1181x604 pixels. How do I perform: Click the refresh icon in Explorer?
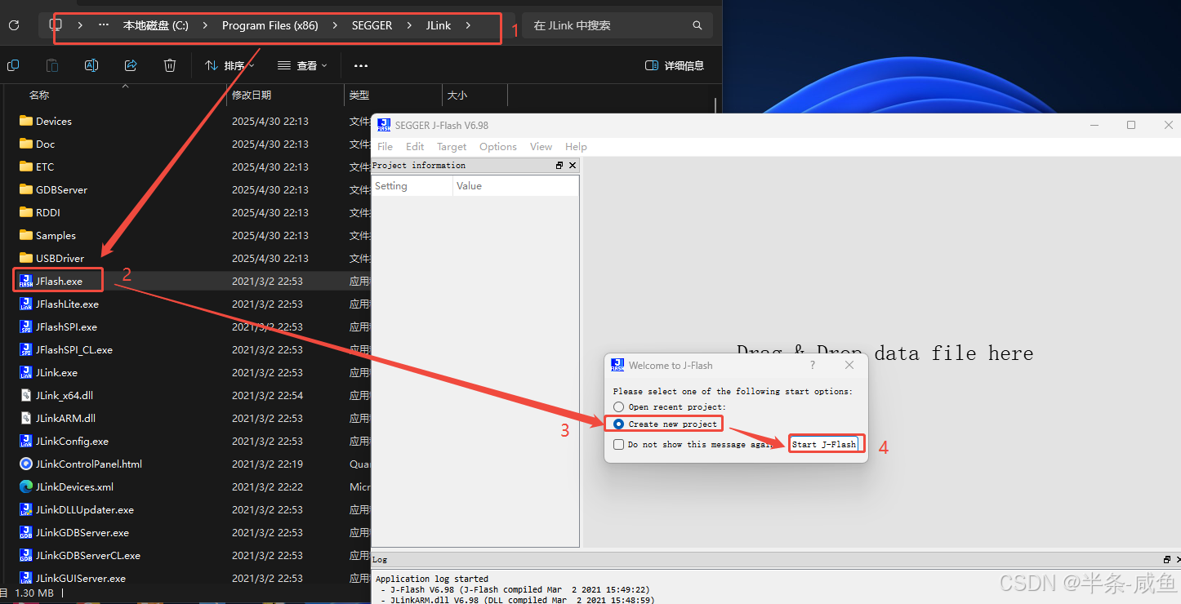13,25
